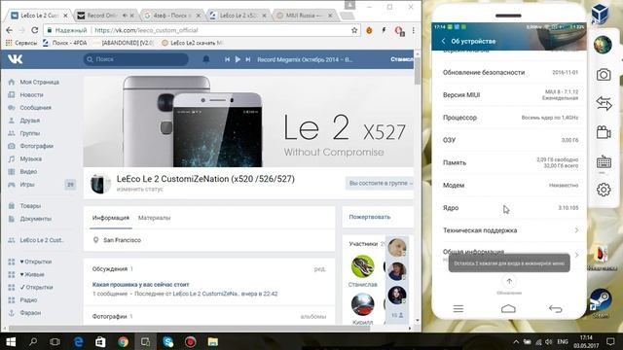Play the Record Megamix track
Screen dimensions: 623x350
238,59
